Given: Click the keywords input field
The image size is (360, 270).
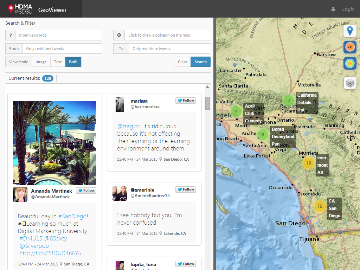Looking at the screenshot, I should [59, 35].
